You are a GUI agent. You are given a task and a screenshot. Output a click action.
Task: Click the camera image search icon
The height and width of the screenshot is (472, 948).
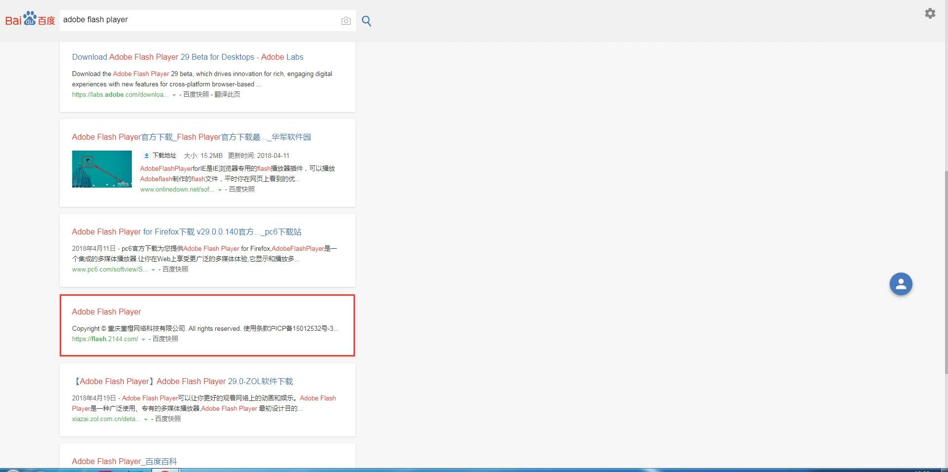[346, 21]
